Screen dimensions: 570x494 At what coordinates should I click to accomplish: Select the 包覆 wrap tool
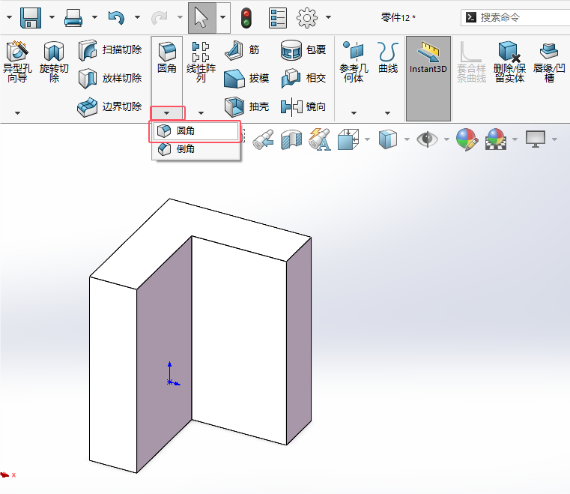303,49
